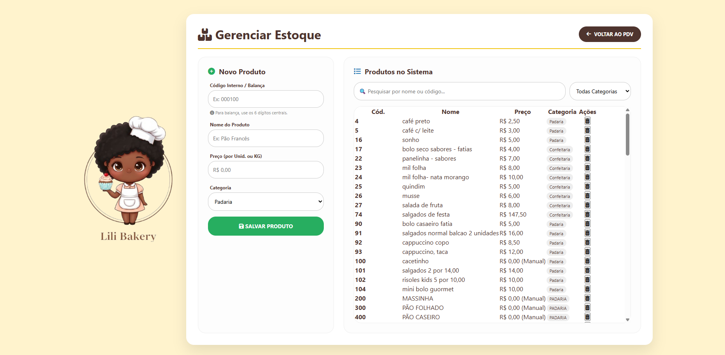Delete the MASSINHA product
725x355 pixels.
coord(587,299)
